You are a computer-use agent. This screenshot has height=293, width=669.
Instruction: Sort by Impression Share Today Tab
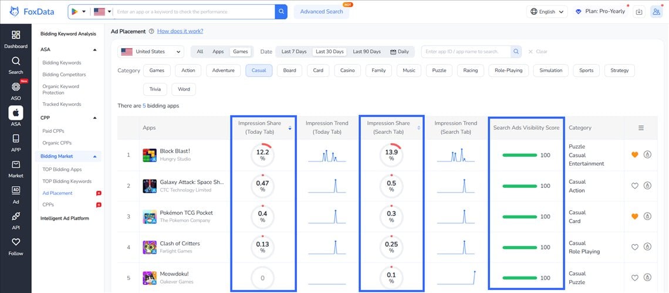[x=290, y=127]
